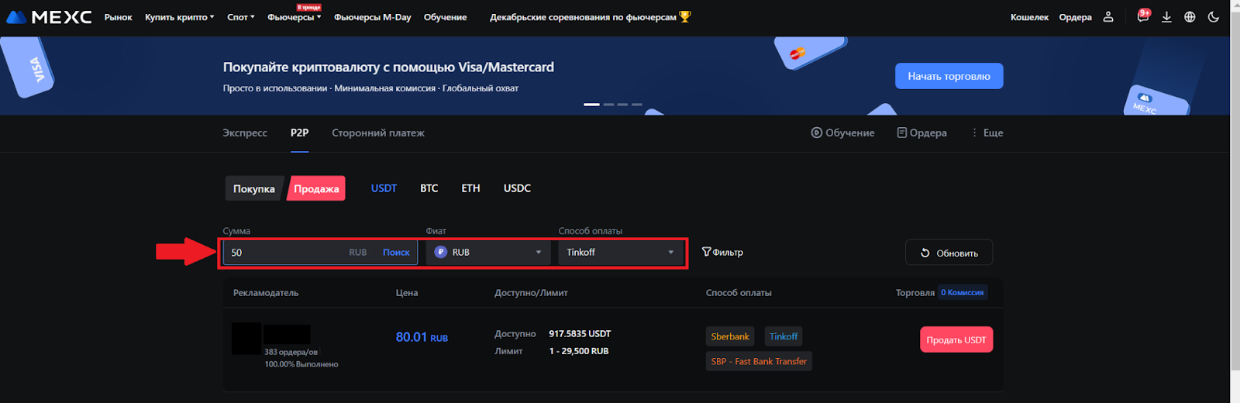Click the Обновить refresh button
Viewport: 1240px width, 403px height.
point(949,253)
